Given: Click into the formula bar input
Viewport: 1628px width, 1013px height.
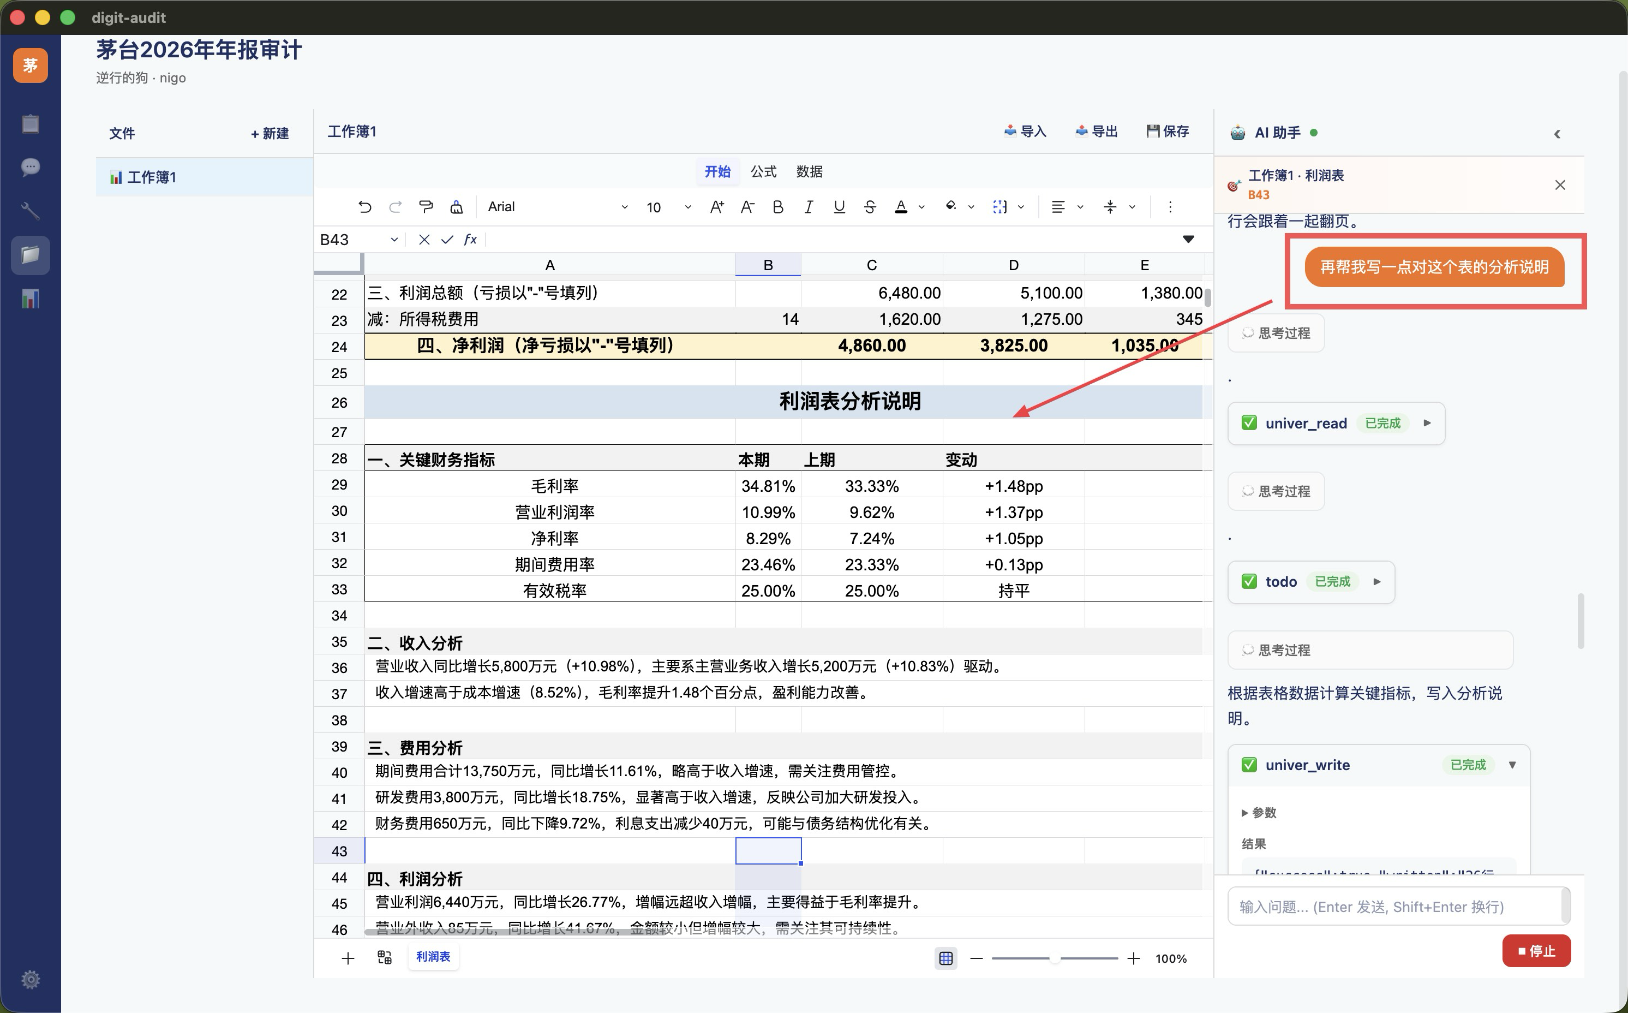Looking at the screenshot, I should [830, 240].
